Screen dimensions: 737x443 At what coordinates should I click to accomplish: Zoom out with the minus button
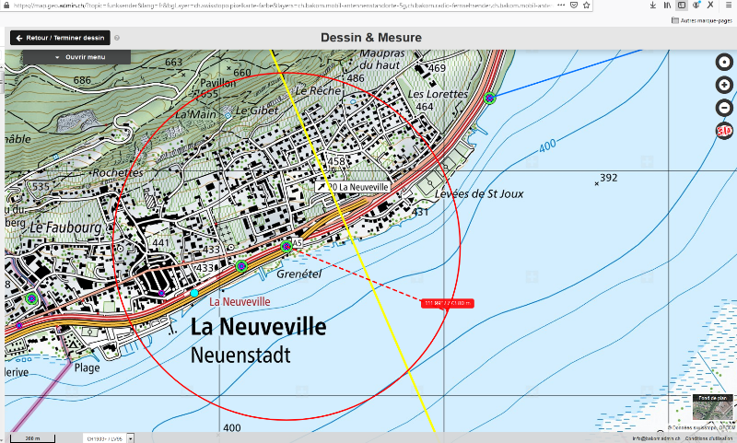coord(724,108)
